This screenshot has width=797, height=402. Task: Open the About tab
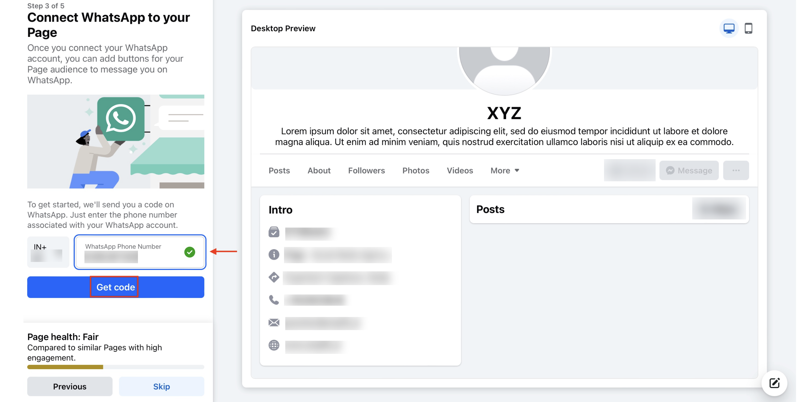point(319,170)
